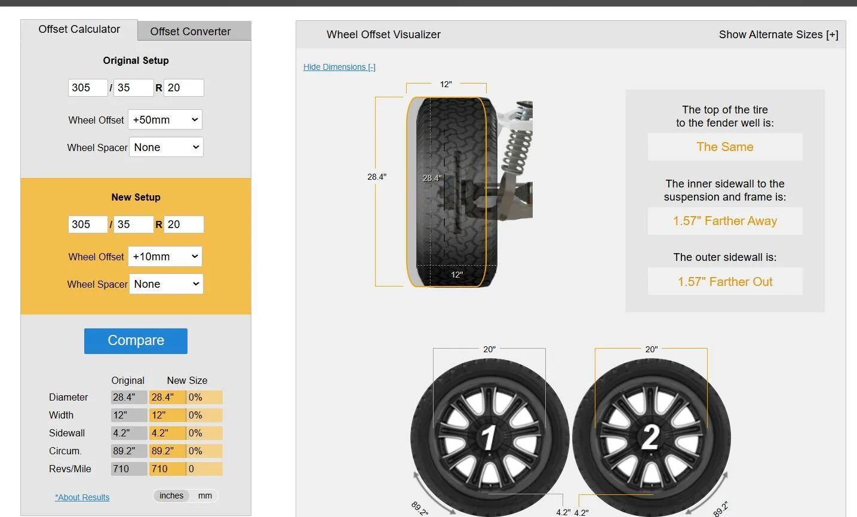Select inches unit toggle

[x=171, y=496]
